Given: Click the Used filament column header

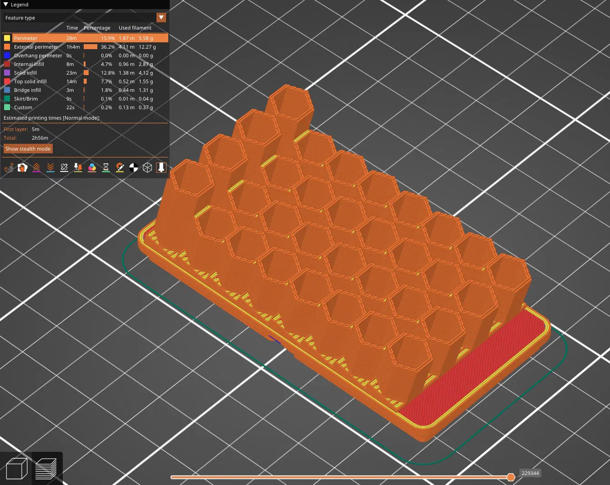Looking at the screenshot, I should click(135, 28).
